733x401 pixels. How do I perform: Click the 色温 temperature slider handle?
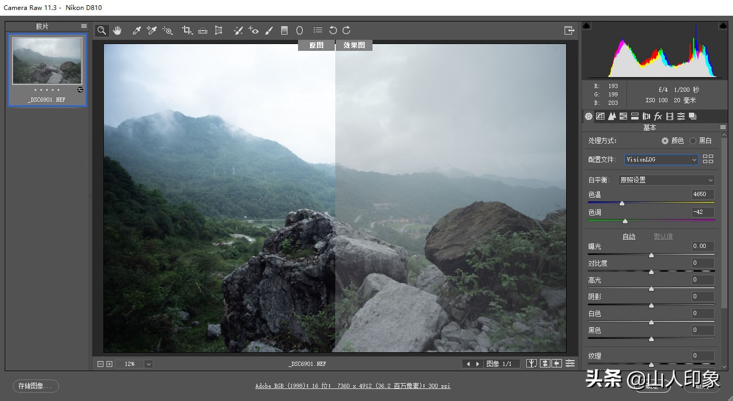pos(622,203)
